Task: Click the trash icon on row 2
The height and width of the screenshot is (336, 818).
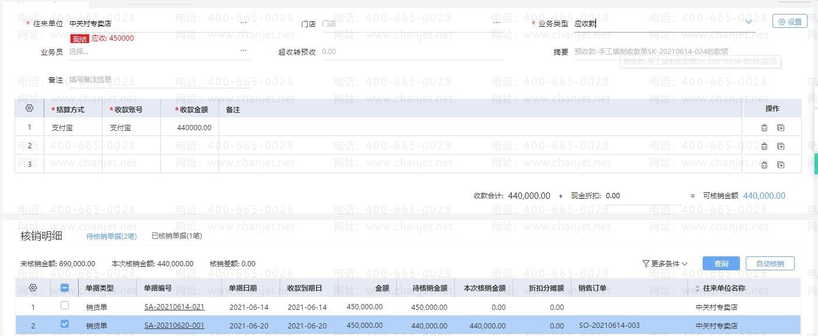Action: click(764, 146)
